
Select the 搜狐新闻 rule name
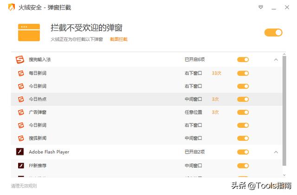point(38,138)
